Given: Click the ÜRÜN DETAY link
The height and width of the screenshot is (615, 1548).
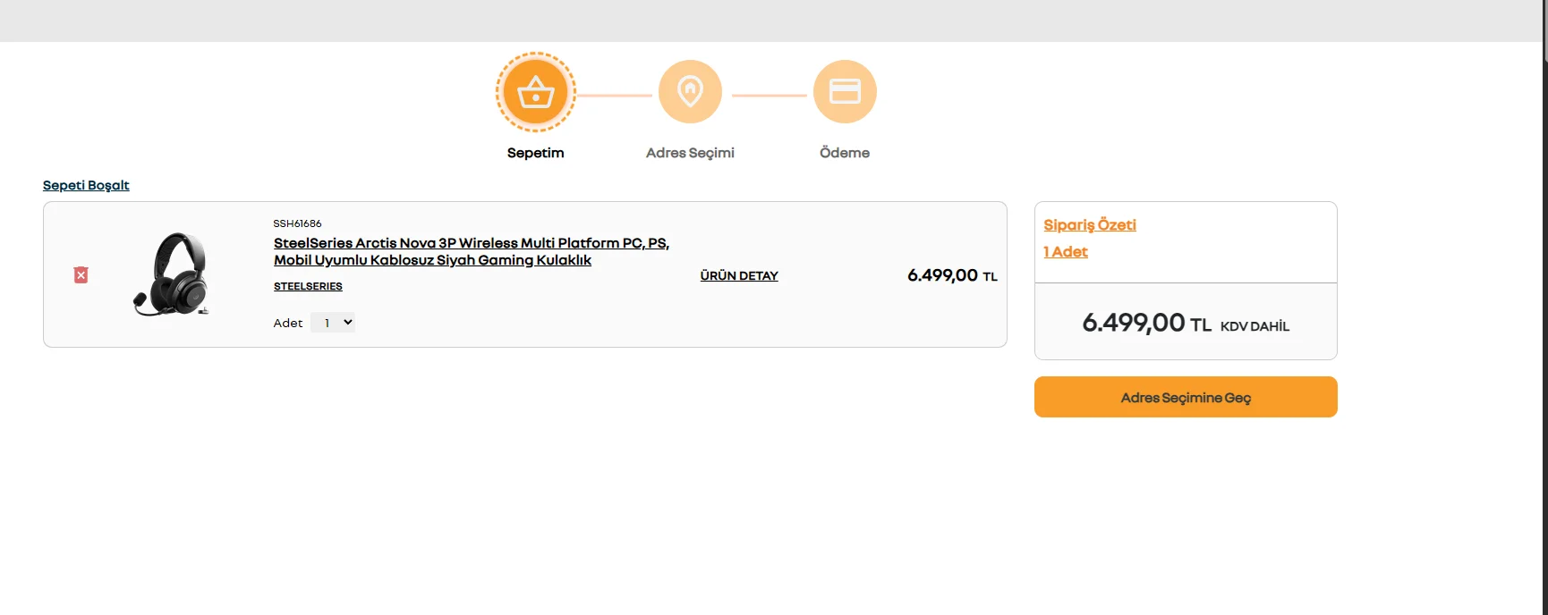Looking at the screenshot, I should [x=739, y=275].
